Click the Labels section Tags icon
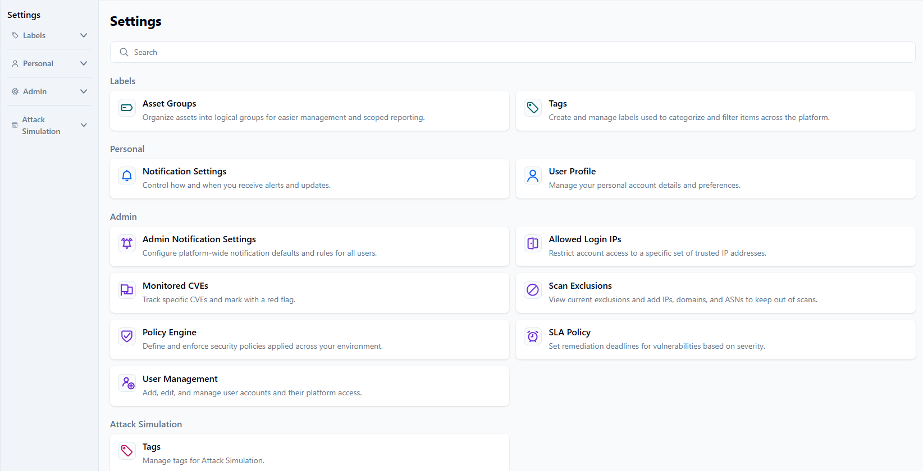 click(533, 108)
